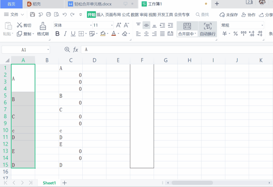Image resolution: width=273 pixels, height=187 pixels.
Task: Click the cut scissors icon
Action: click(x=19, y=25)
